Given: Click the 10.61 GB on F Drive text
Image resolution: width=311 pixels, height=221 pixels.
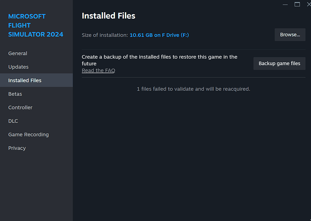Looking at the screenshot, I should (159, 35).
